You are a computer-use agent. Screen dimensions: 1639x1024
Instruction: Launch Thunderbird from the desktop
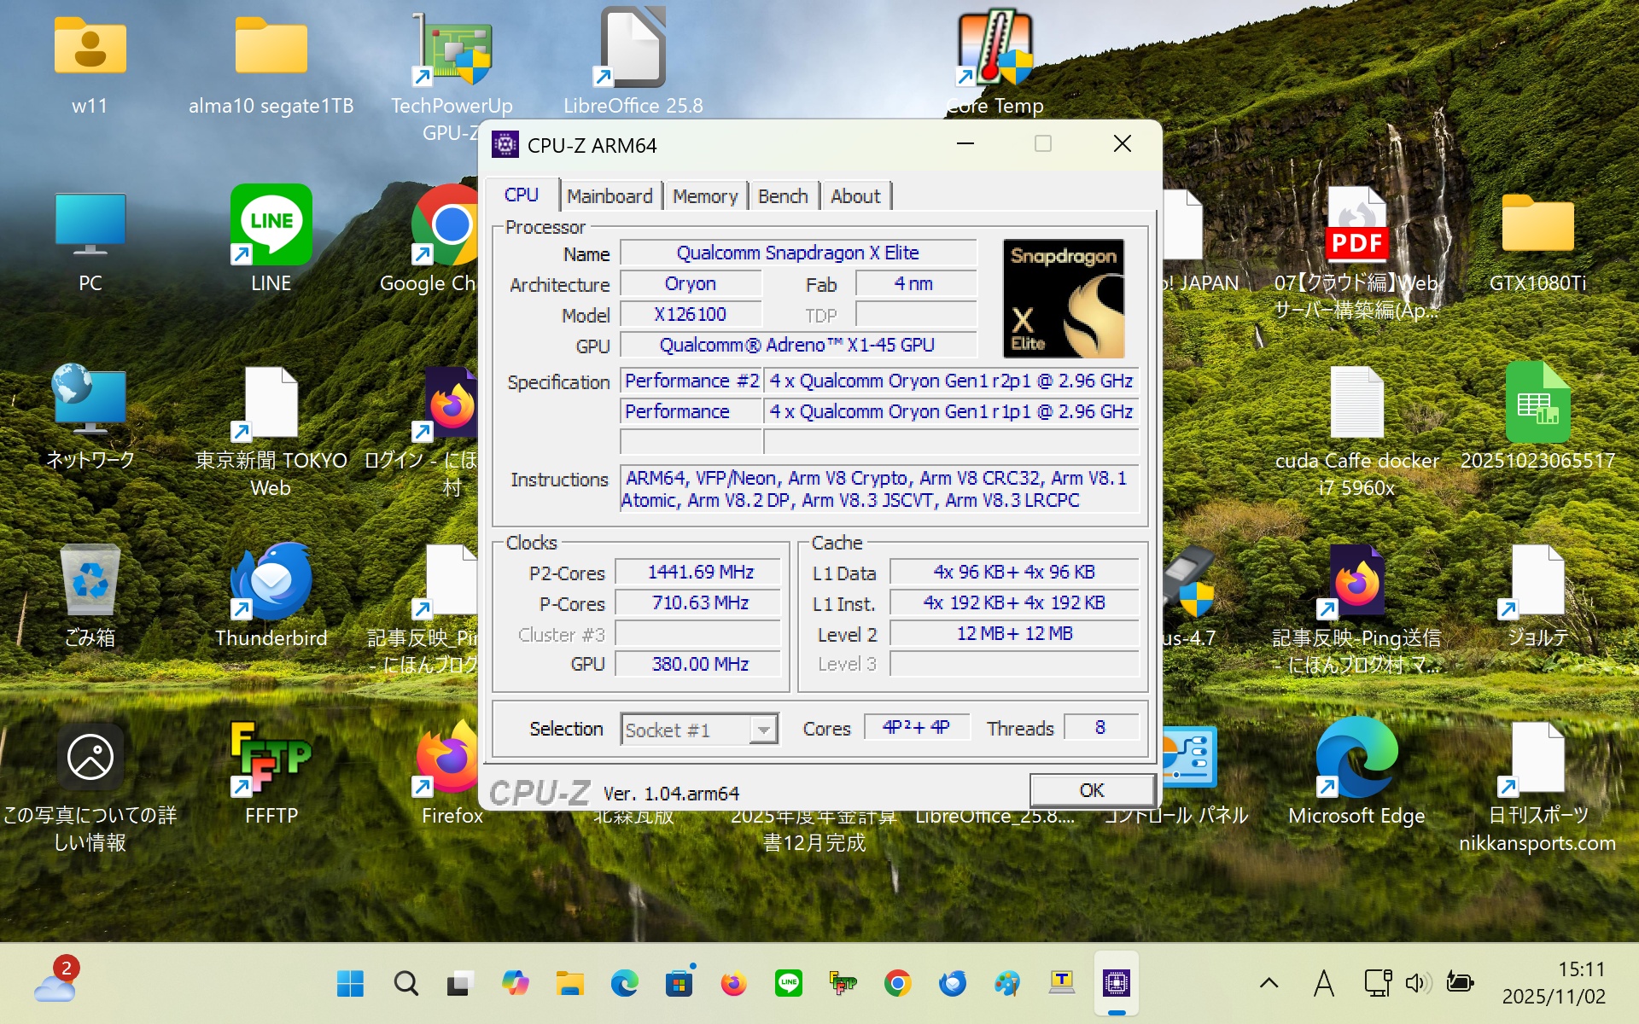click(x=271, y=596)
